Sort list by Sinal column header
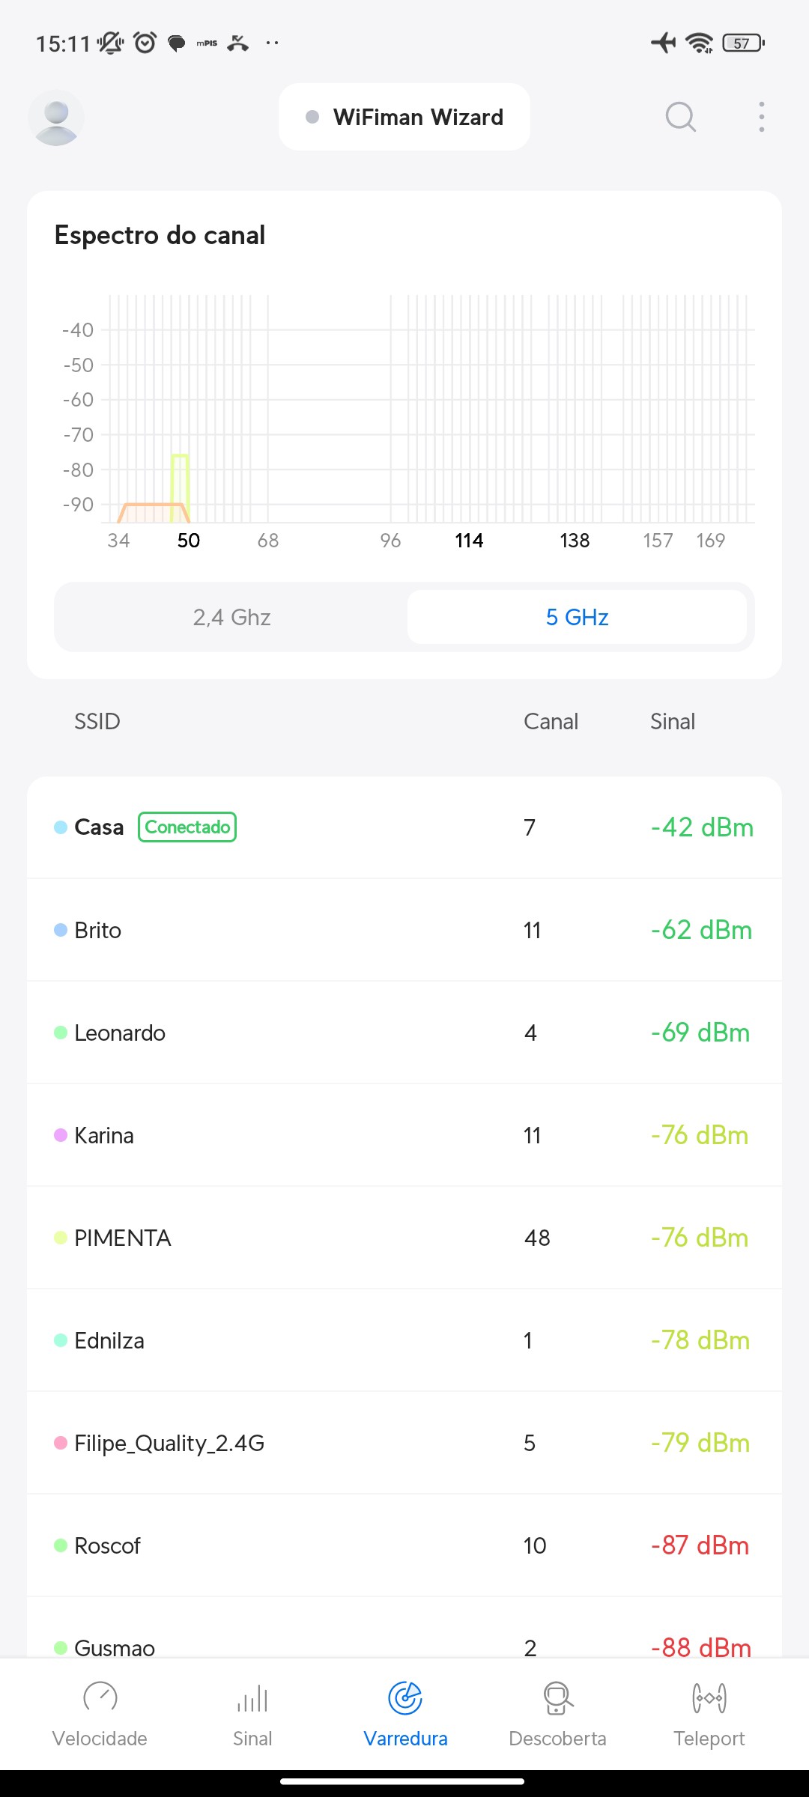Image resolution: width=809 pixels, height=1797 pixels. [x=672, y=721]
